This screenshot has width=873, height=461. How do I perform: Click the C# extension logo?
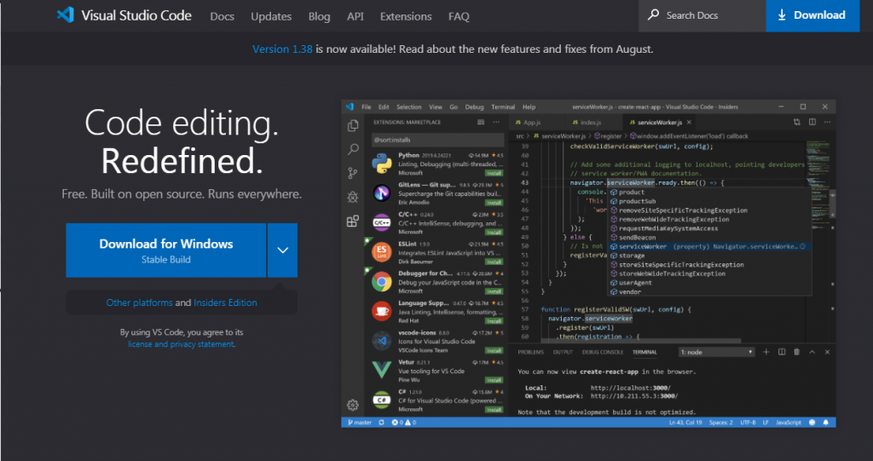click(x=382, y=400)
